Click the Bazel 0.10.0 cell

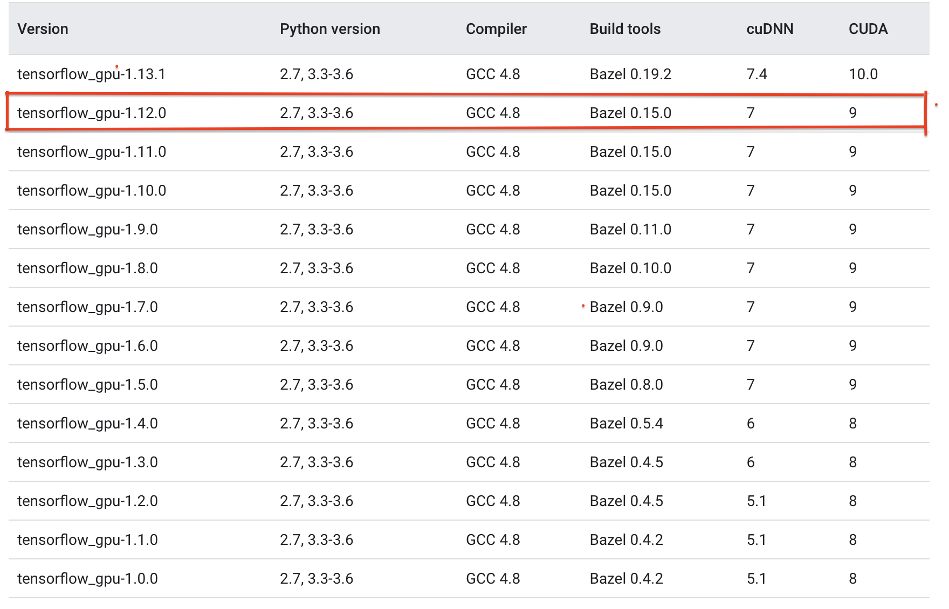630,268
